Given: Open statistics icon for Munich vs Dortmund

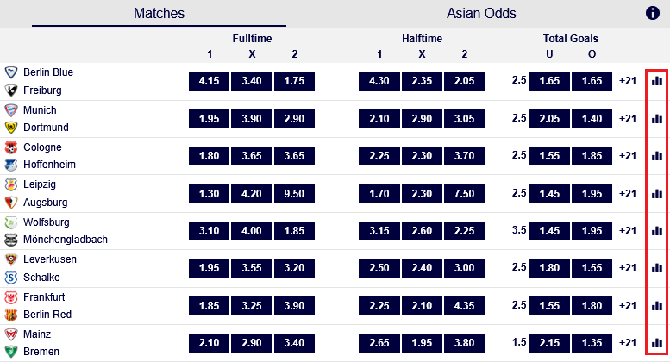Looking at the screenshot, I should (x=657, y=119).
